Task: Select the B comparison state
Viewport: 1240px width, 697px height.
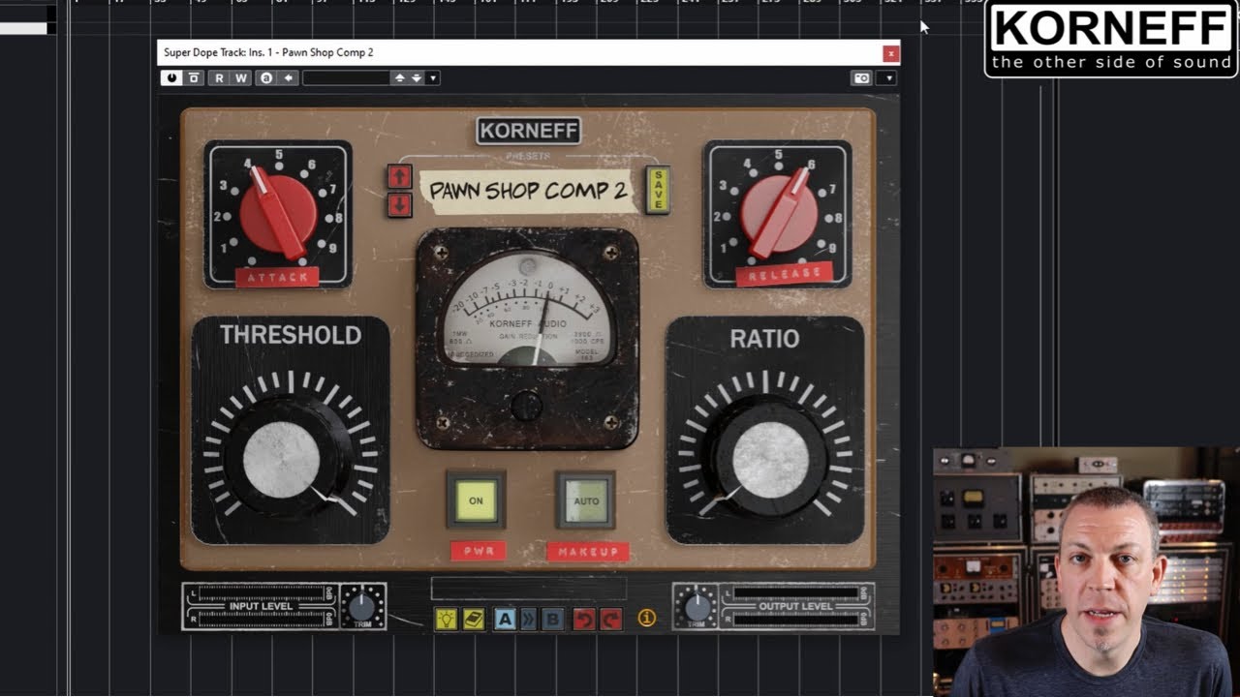Action: (x=553, y=619)
